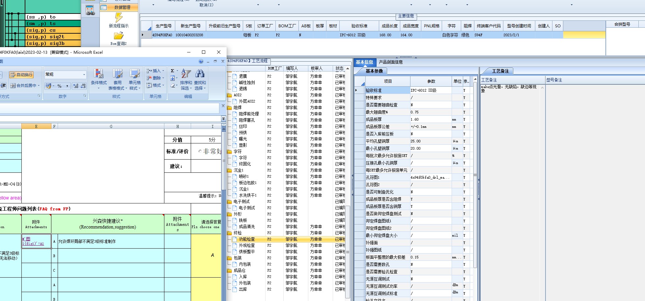
Task: Click the Fill down icon
Action: 172,78
